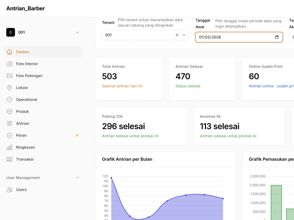
Task: Focus the Tanggal Awal date field 01/03/2026
Action: [239, 37]
